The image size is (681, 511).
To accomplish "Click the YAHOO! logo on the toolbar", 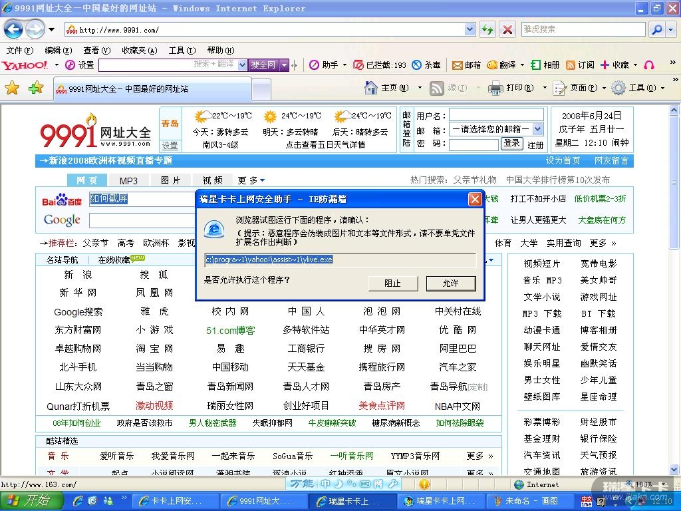I will coord(25,65).
